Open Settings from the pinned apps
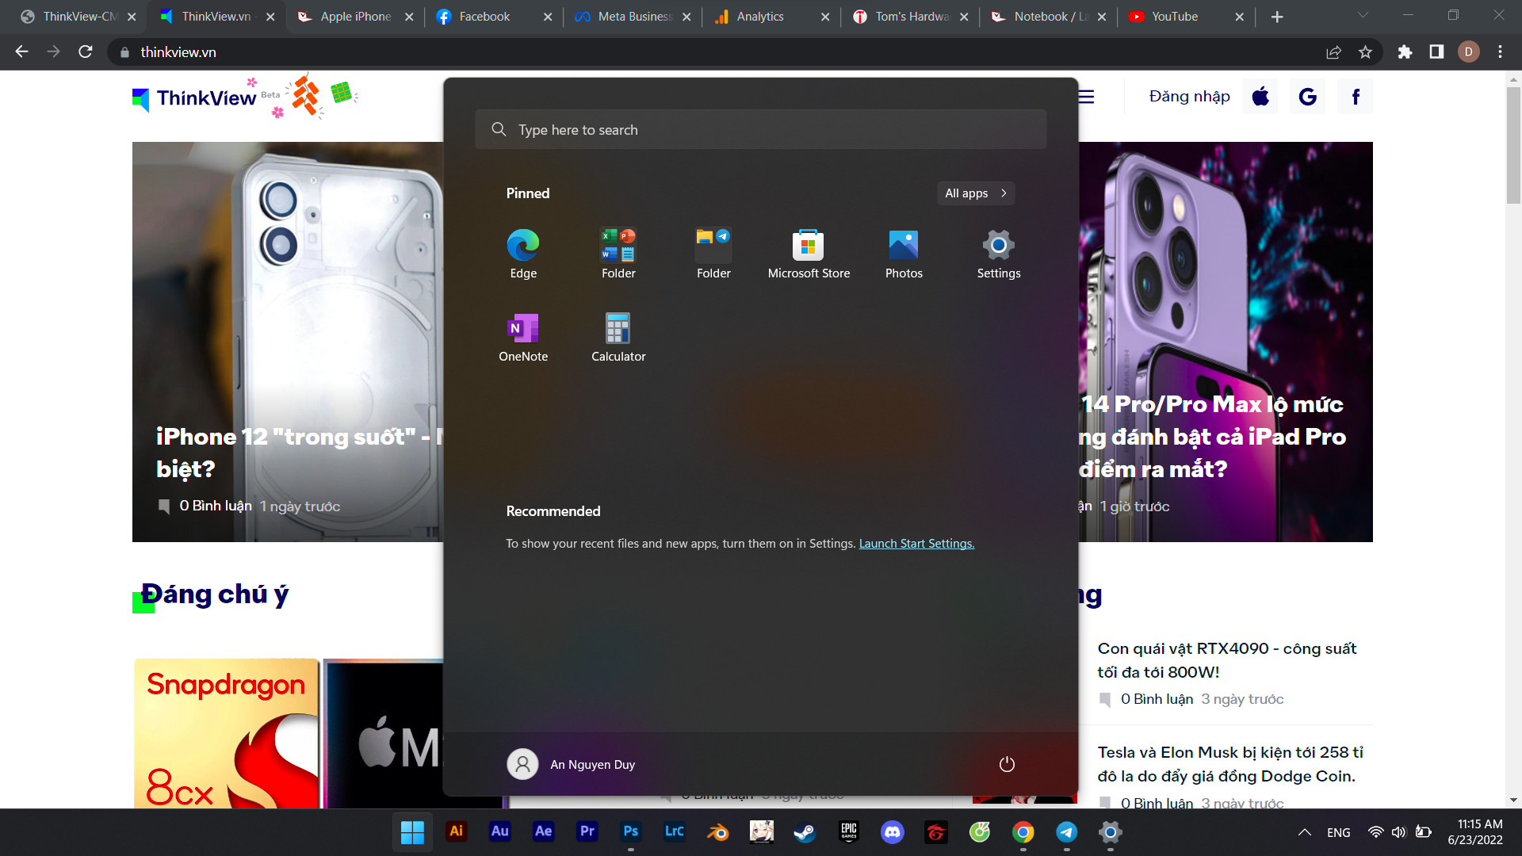Image resolution: width=1522 pixels, height=856 pixels. tap(999, 254)
